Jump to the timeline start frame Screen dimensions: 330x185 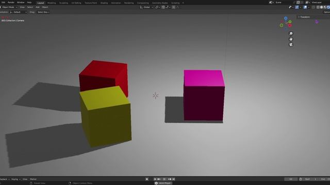(155, 179)
